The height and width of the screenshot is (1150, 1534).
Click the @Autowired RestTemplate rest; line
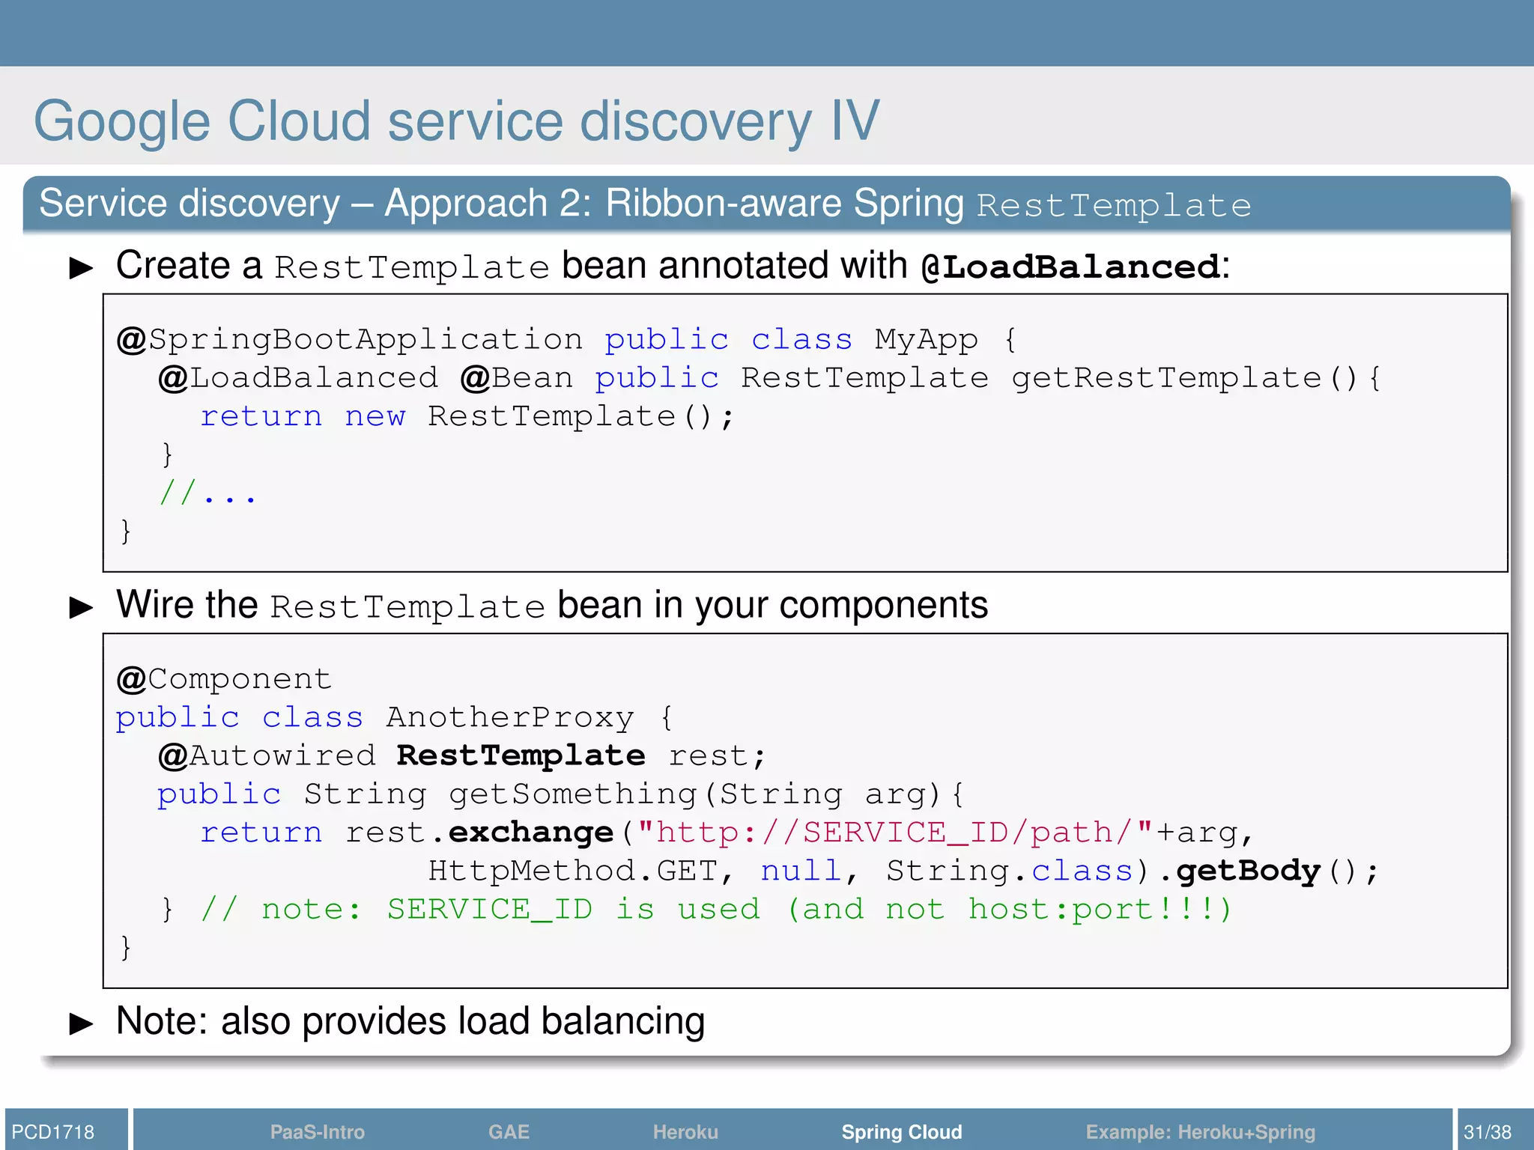462,756
